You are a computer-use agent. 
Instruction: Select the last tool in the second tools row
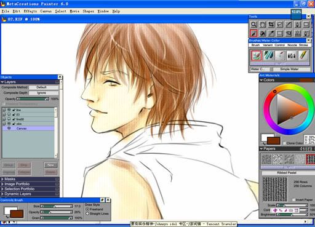click(x=306, y=33)
